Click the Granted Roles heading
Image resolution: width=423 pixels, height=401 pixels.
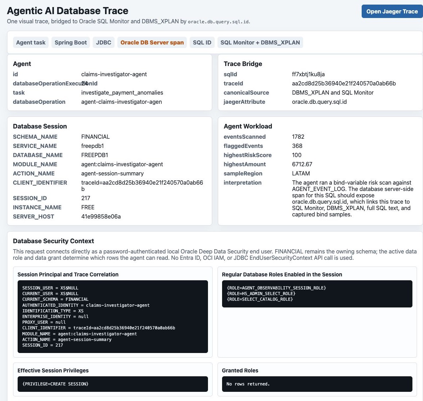[240, 370]
